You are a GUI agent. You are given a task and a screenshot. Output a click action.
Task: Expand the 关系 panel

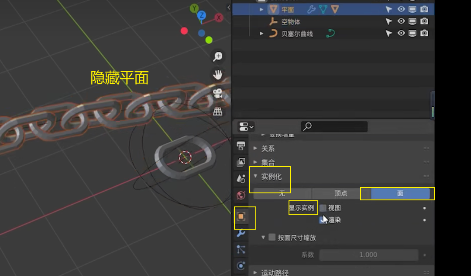coord(255,148)
